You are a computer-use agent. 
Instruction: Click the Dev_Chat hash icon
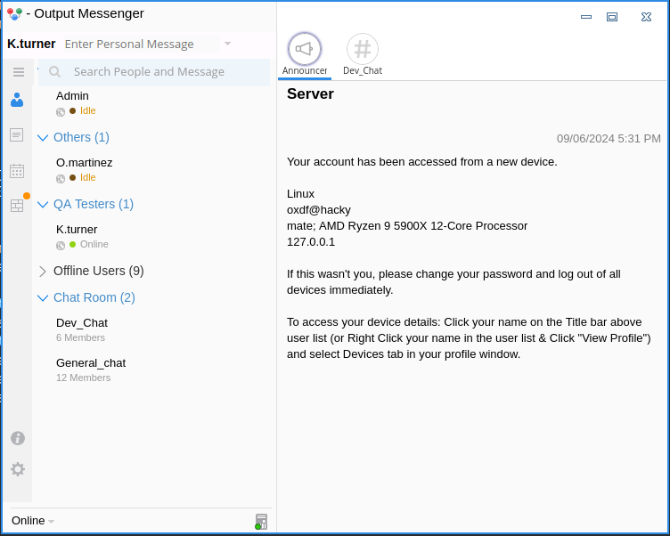pyautogui.click(x=363, y=49)
